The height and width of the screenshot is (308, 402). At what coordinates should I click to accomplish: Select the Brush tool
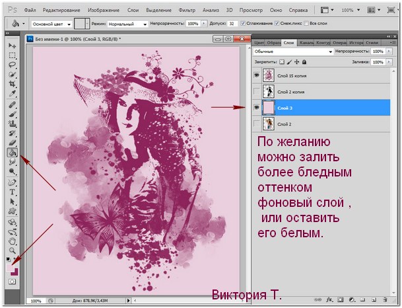click(12, 114)
